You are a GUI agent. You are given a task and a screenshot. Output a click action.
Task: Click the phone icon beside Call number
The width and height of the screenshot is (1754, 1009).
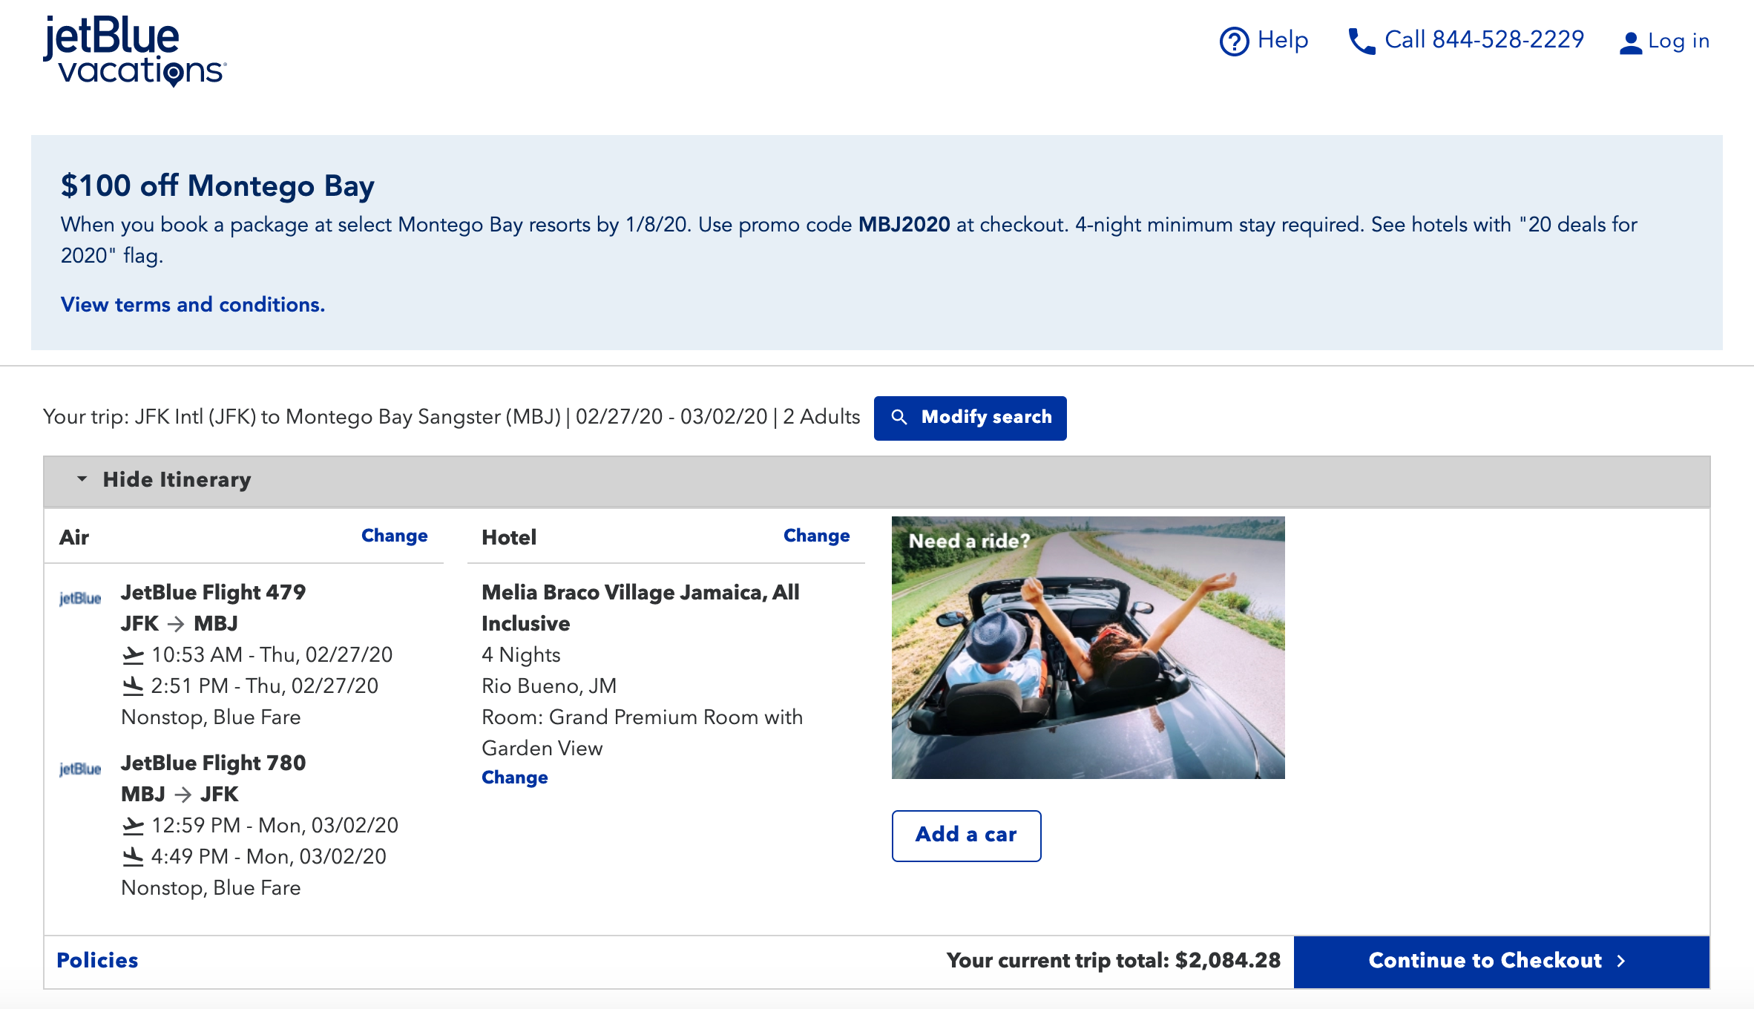coord(1362,42)
